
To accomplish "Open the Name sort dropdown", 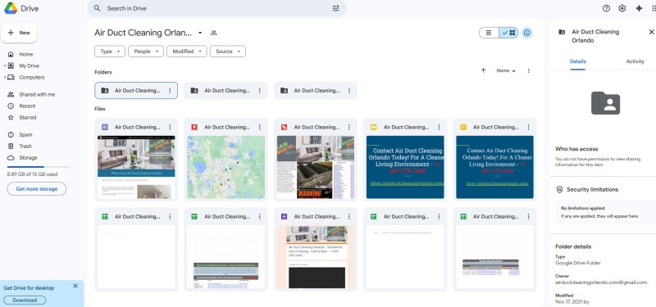I will 506,70.
